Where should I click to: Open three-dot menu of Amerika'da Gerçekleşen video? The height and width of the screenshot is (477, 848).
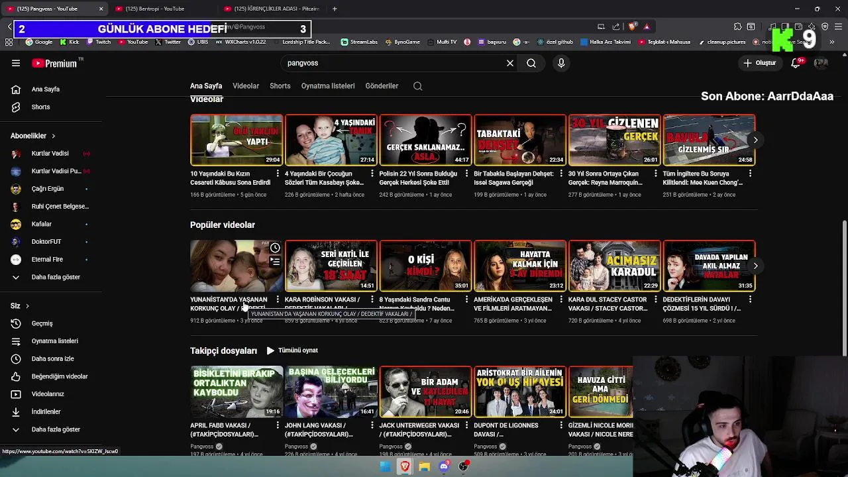pos(561,300)
